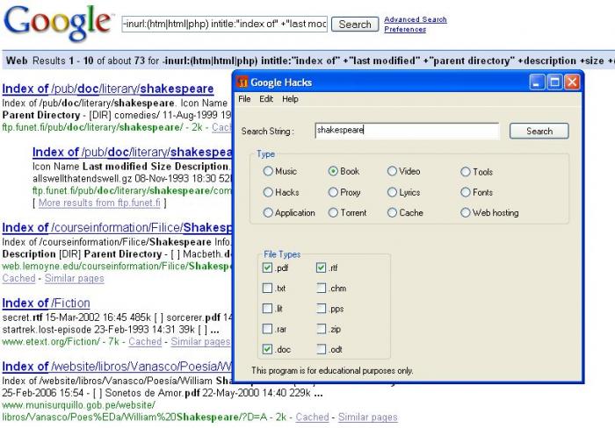Uncheck the .doc file type
Image resolution: width=615 pixels, height=428 pixels.
267,349
